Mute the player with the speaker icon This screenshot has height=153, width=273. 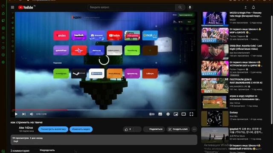pyautogui.click(x=32, y=114)
